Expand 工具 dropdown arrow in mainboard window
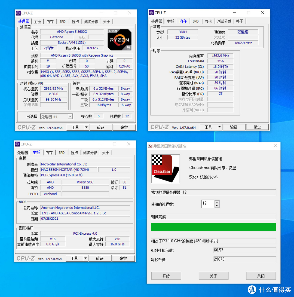Viewport: 294px width, 297px height. [86, 258]
